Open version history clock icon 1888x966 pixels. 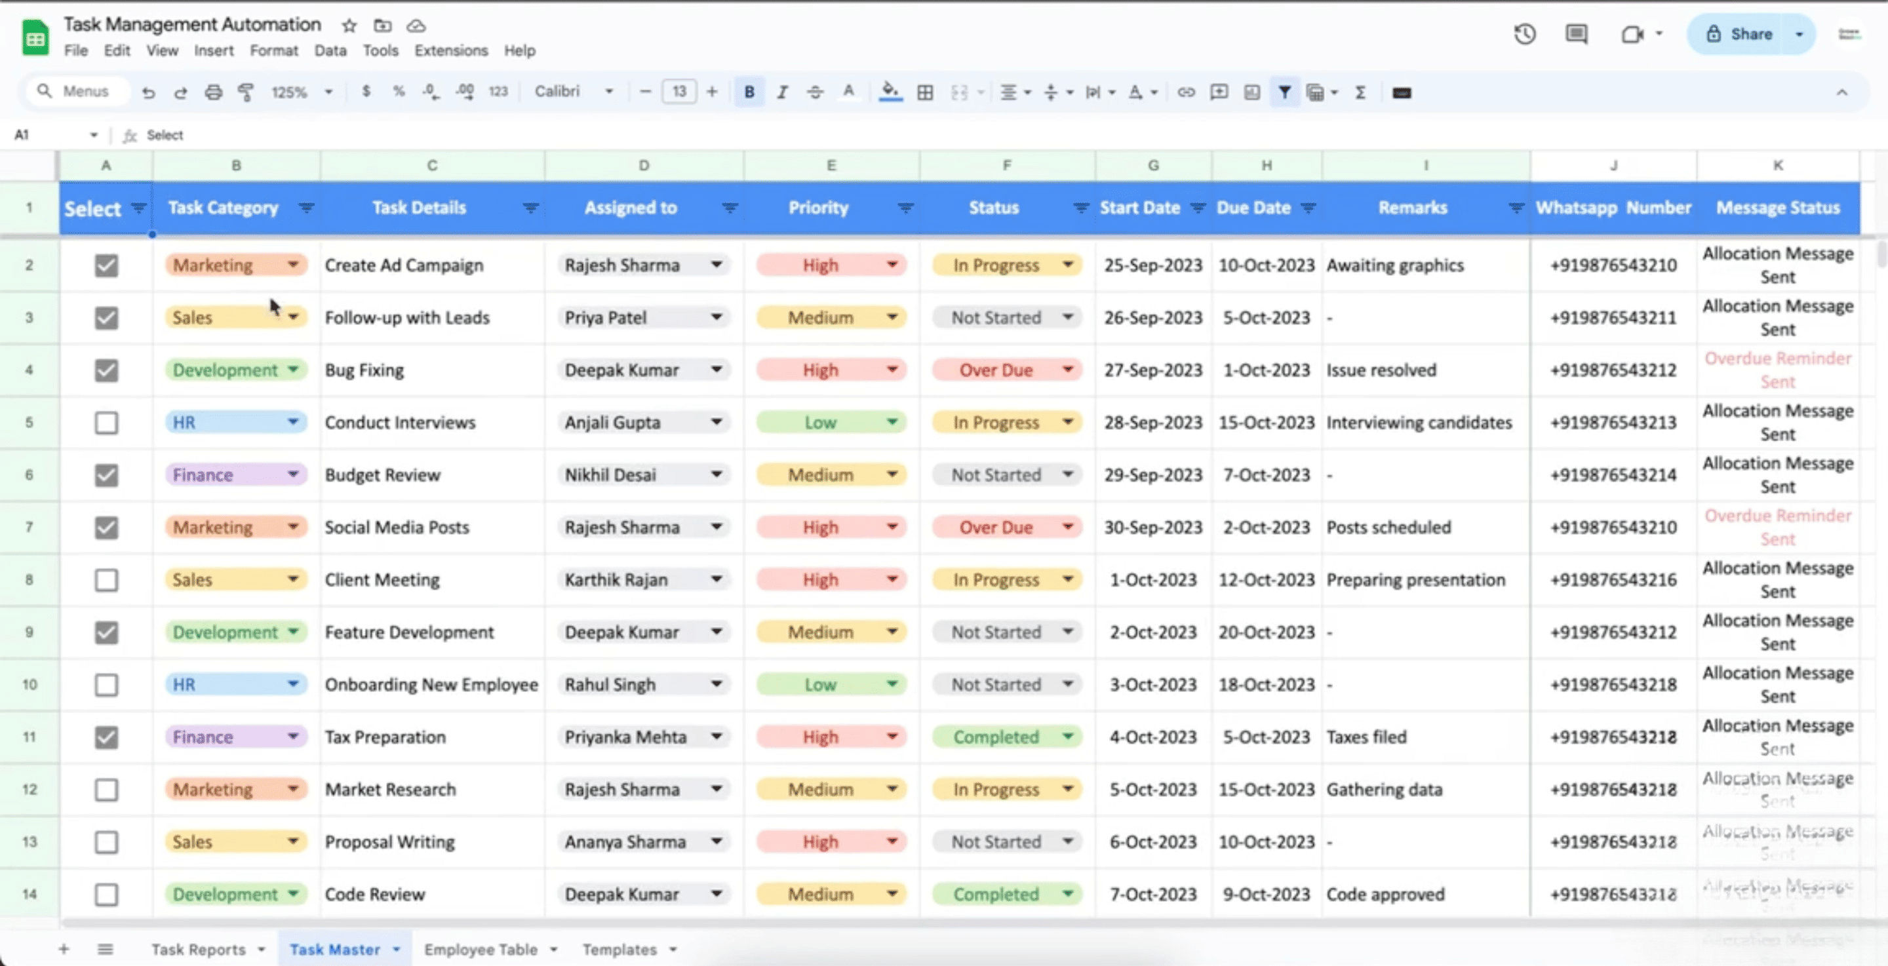(1524, 35)
